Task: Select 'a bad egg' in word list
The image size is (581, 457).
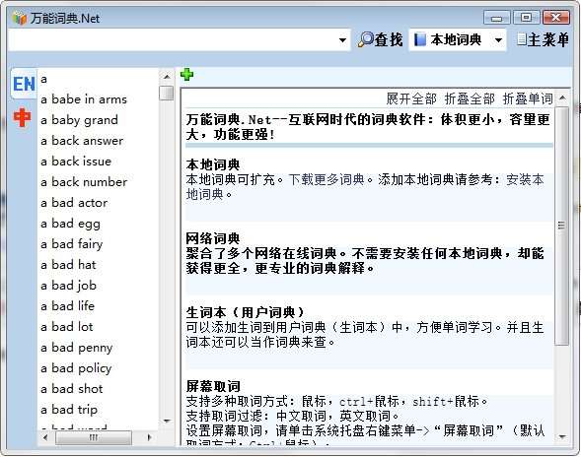Action: click(70, 224)
